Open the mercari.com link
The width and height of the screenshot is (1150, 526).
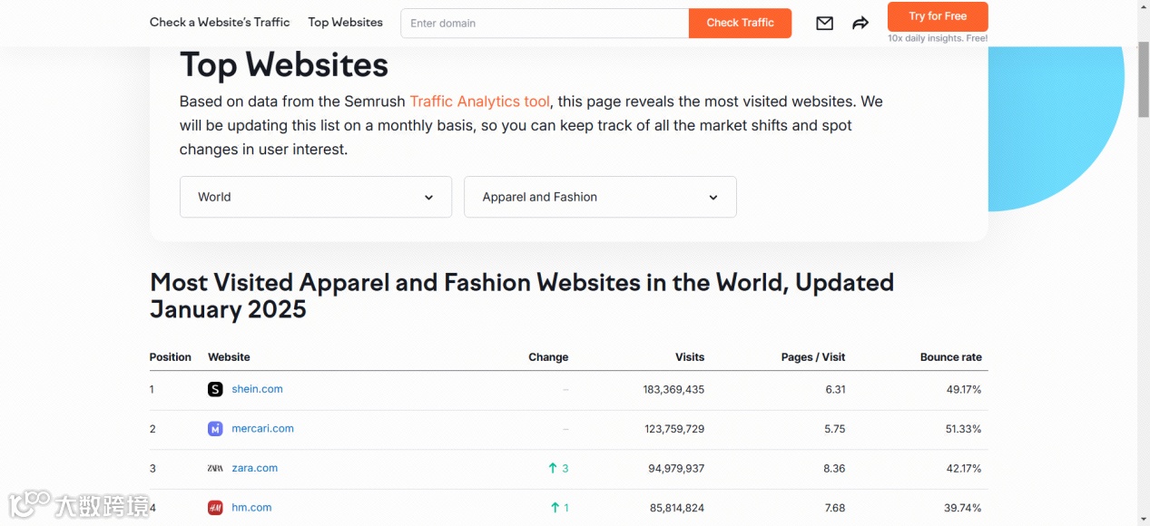click(262, 429)
